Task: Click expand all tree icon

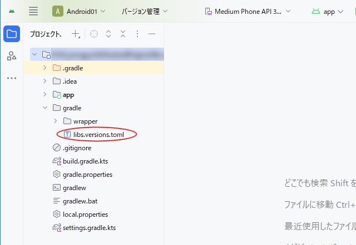Action: pyautogui.click(x=108, y=34)
